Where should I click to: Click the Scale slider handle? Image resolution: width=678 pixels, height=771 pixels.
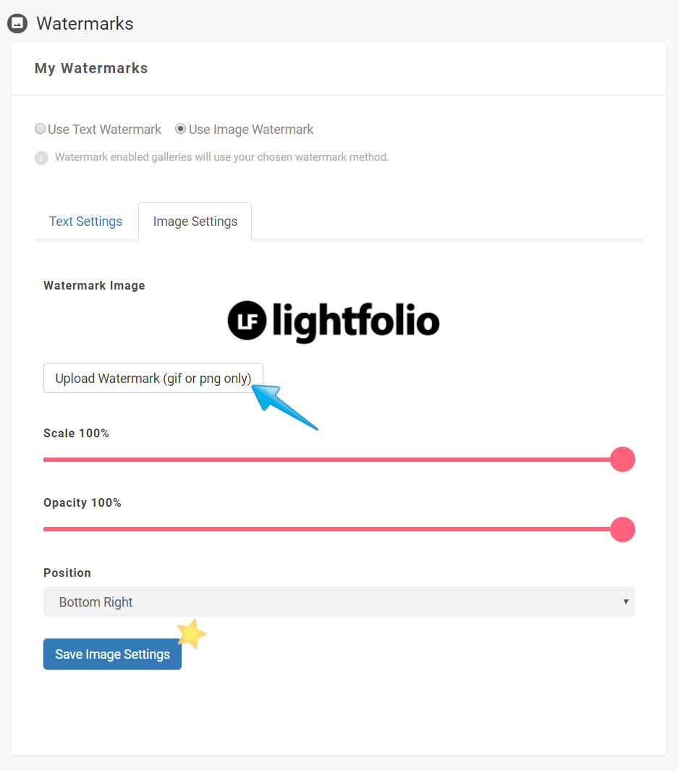[622, 459]
